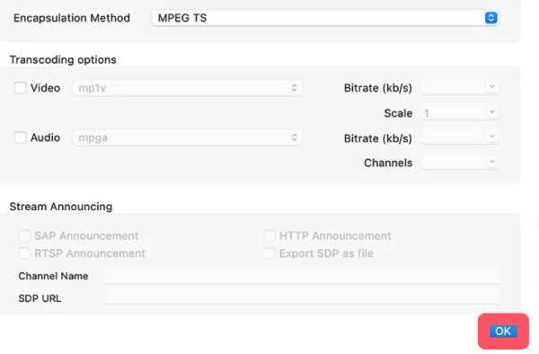This screenshot has height=354, width=539.
Task: Click the blue stepper icon beside MPEG TS
Action: coord(490,18)
